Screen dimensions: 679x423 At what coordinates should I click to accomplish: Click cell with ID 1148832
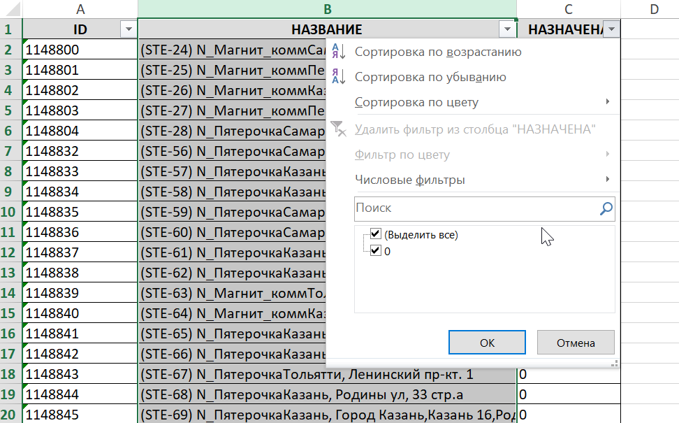coord(80,151)
